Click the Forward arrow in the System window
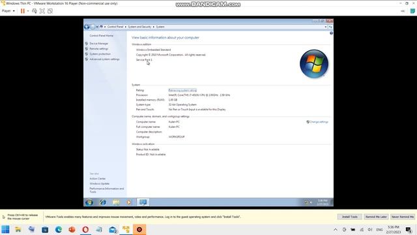The width and height of the screenshot is (417, 235). 93,27
